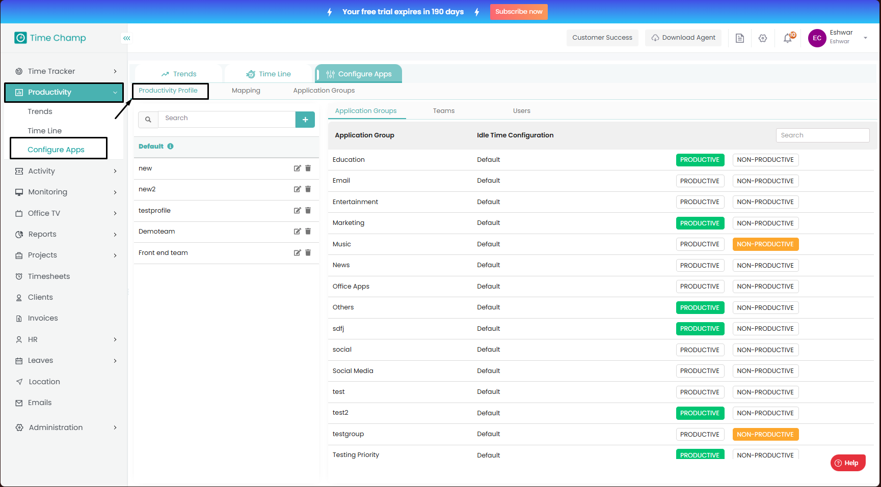Image resolution: width=881 pixels, height=487 pixels.
Task: Click the edit icon for 'new' profile
Action: [297, 168]
